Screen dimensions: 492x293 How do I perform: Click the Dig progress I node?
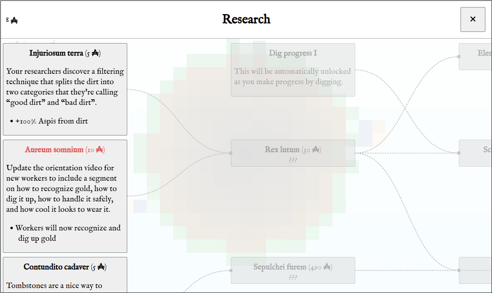tap(293, 70)
